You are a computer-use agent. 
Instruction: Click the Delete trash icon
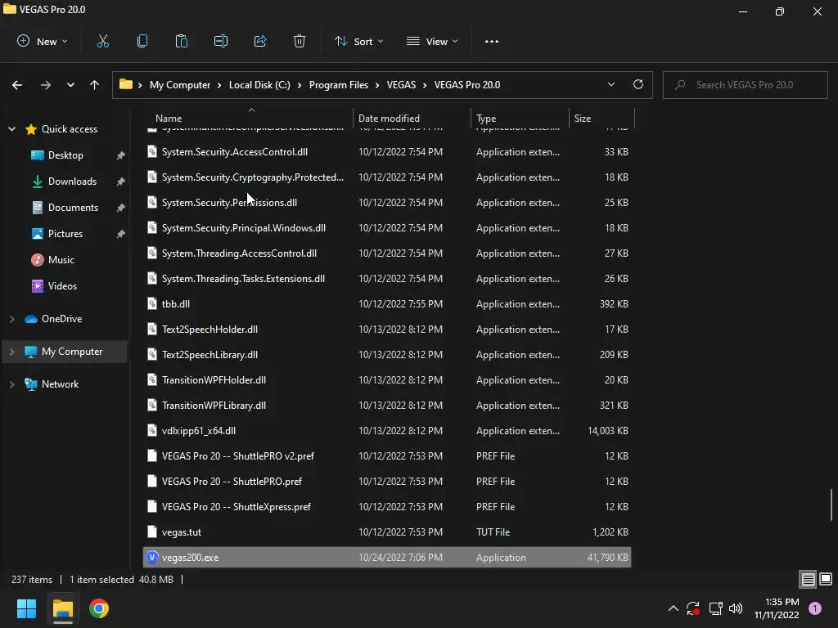pos(300,41)
